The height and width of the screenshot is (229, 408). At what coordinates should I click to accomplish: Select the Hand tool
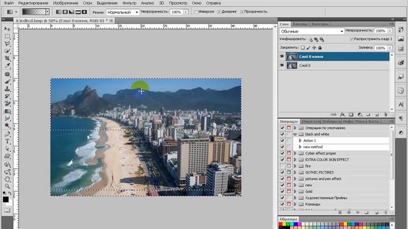(7, 179)
